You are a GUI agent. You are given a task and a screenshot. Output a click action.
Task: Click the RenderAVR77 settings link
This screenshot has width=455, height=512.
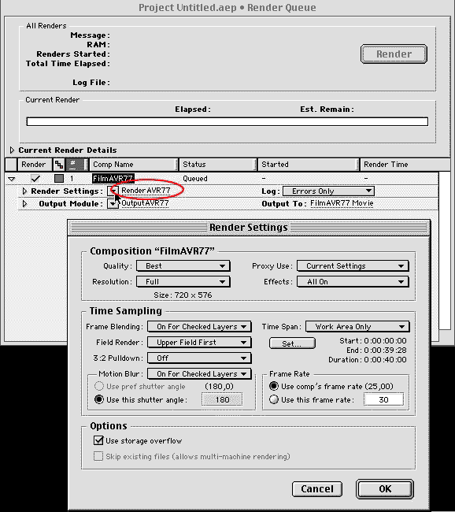tap(146, 191)
